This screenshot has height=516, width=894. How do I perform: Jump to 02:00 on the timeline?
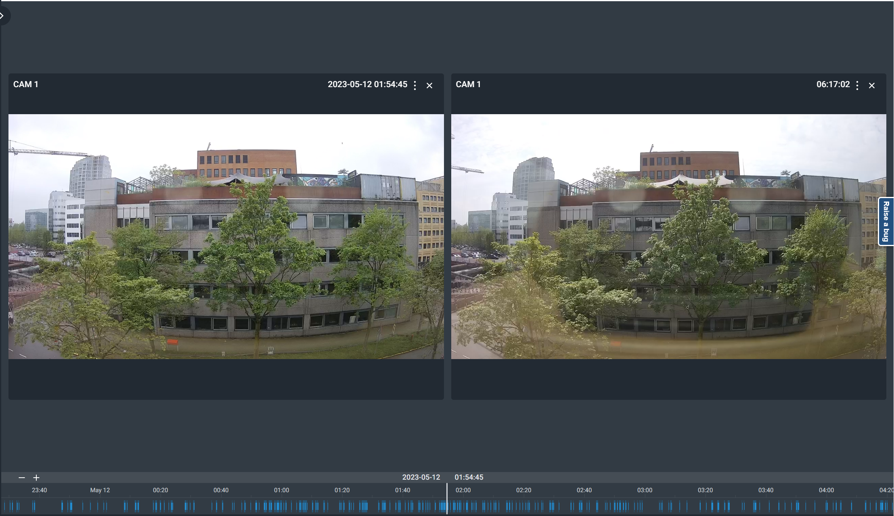(463, 490)
